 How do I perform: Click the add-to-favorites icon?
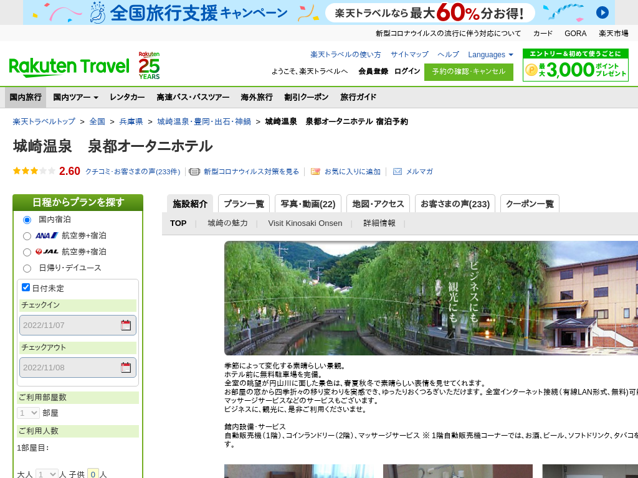(x=315, y=172)
